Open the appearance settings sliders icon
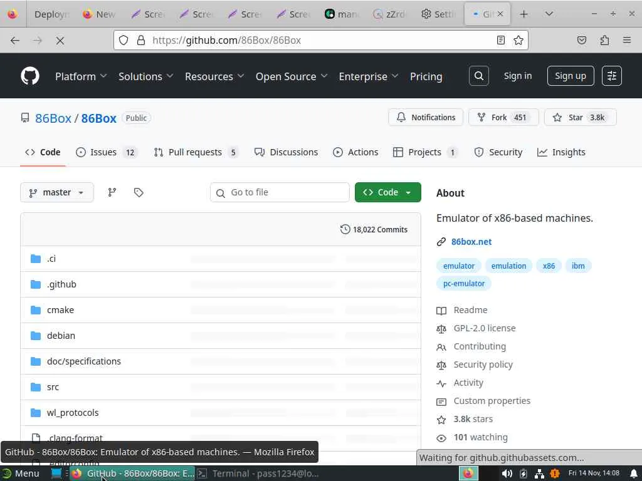The width and height of the screenshot is (642, 481). tap(612, 76)
